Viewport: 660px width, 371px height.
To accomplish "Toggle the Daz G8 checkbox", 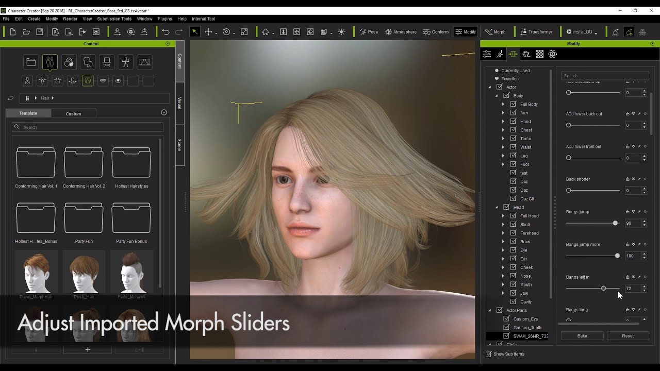I will click(x=513, y=198).
